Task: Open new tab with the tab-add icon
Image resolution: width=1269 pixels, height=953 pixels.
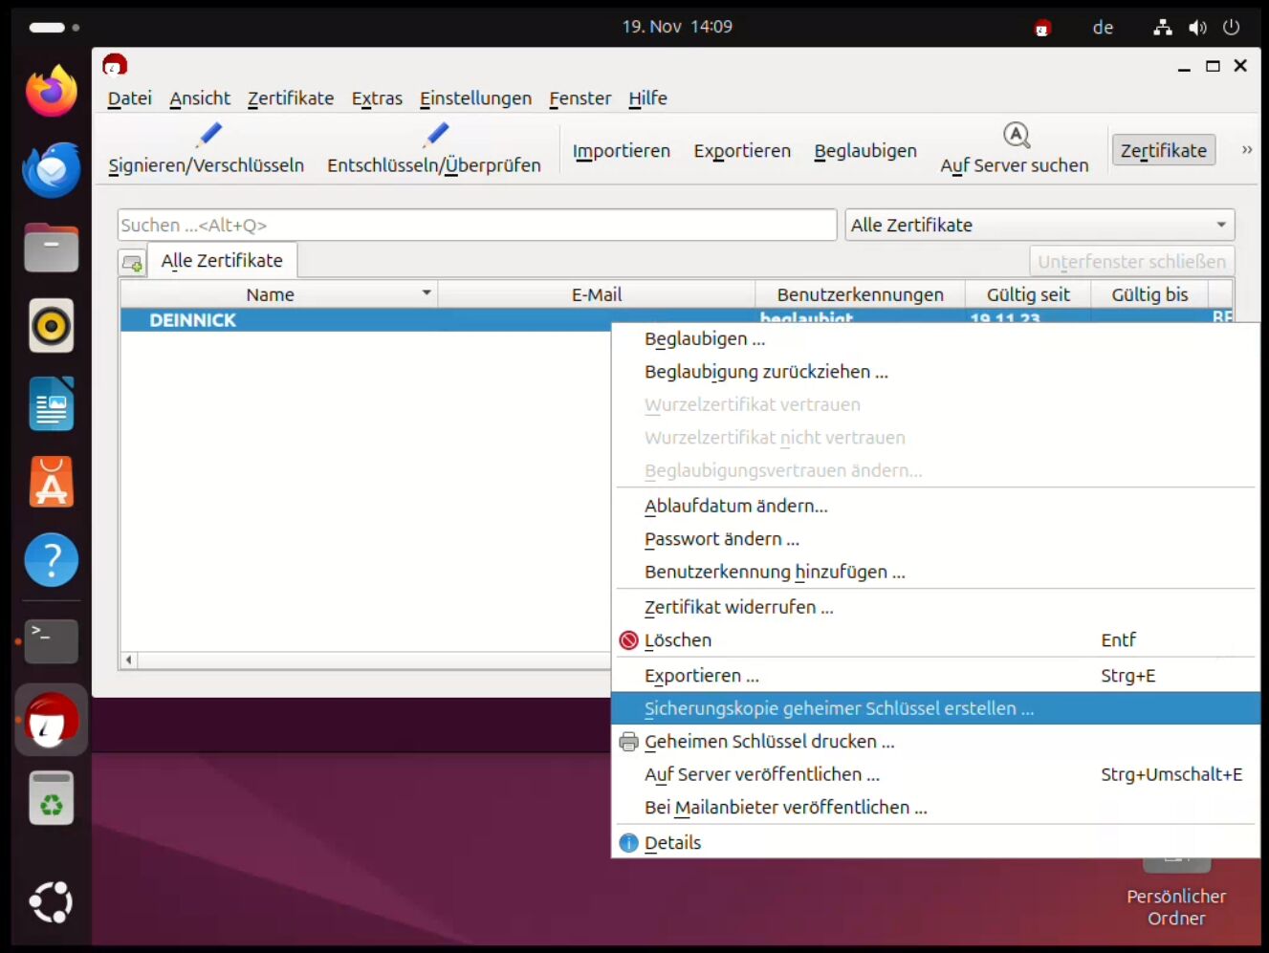Action: click(x=132, y=262)
